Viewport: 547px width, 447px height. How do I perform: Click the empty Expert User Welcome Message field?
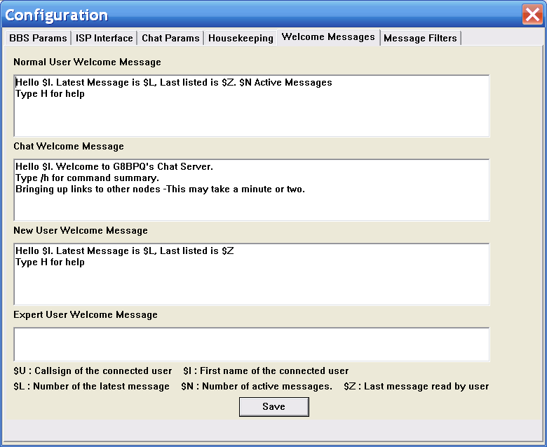[251, 345]
